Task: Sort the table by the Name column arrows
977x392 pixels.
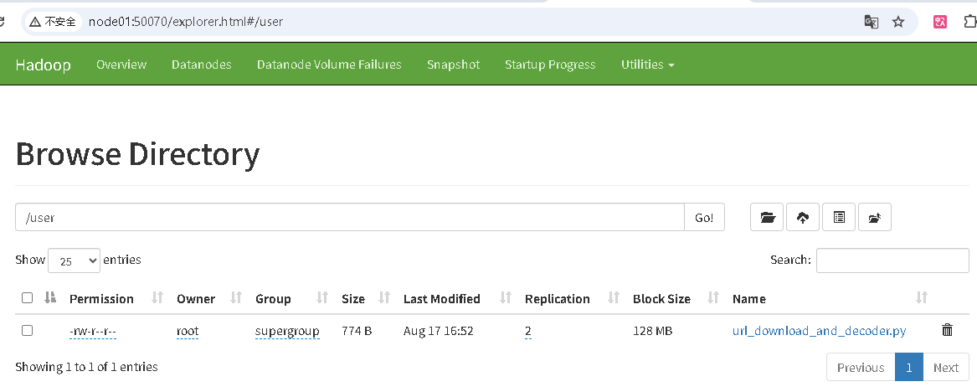Action: (922, 298)
